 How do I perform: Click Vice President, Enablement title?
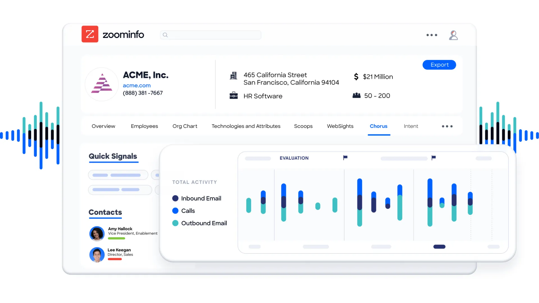pyautogui.click(x=133, y=233)
